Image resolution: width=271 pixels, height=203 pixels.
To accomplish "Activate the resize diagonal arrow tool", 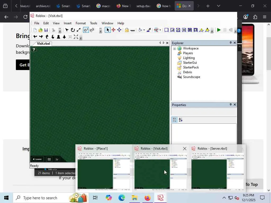I will 79,30.
